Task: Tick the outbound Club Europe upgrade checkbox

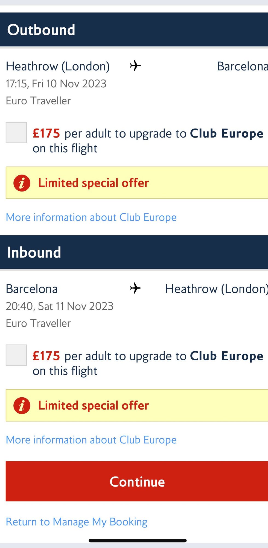Action: [16, 133]
